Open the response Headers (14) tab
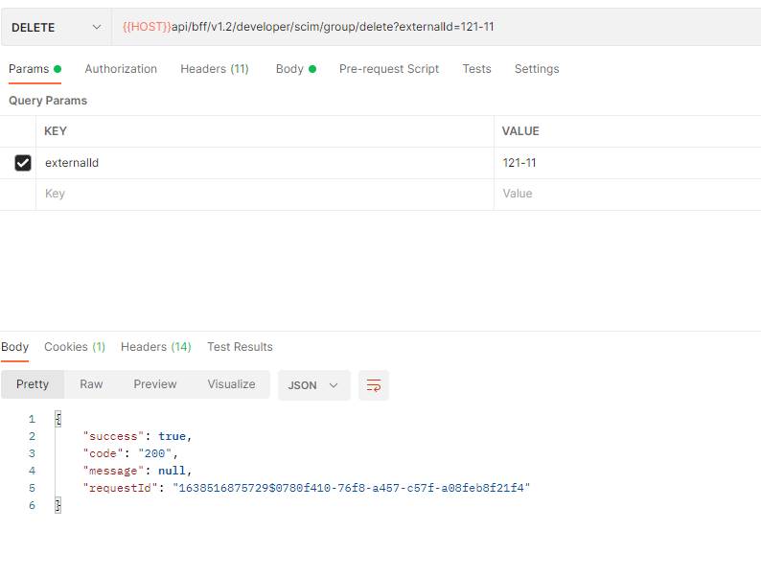Screen dimensions: 761x577 155,347
